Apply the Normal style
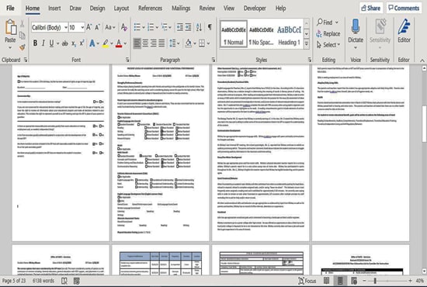The height and width of the screenshot is (287, 427). pyautogui.click(x=234, y=34)
